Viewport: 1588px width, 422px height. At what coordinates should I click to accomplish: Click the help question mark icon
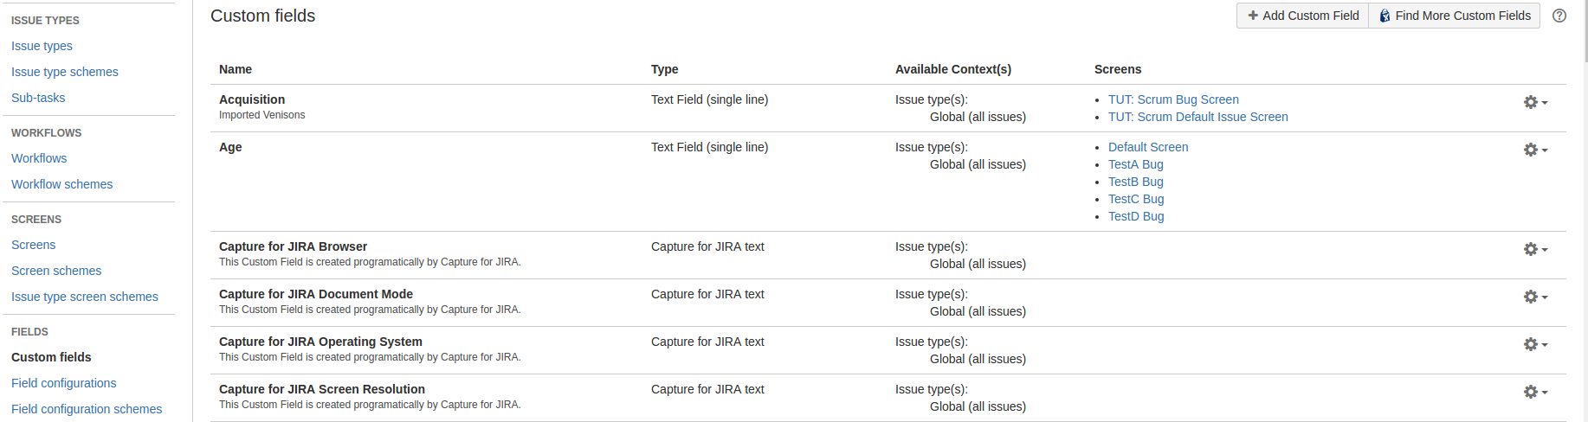[x=1559, y=16]
